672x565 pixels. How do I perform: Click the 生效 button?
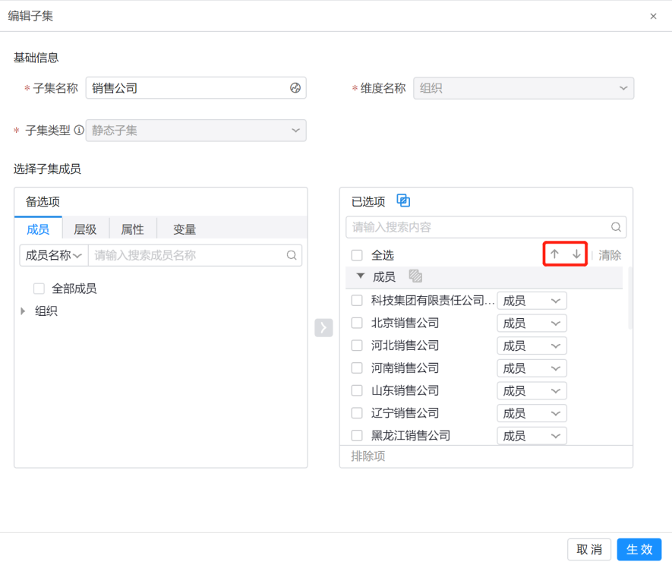click(x=639, y=549)
